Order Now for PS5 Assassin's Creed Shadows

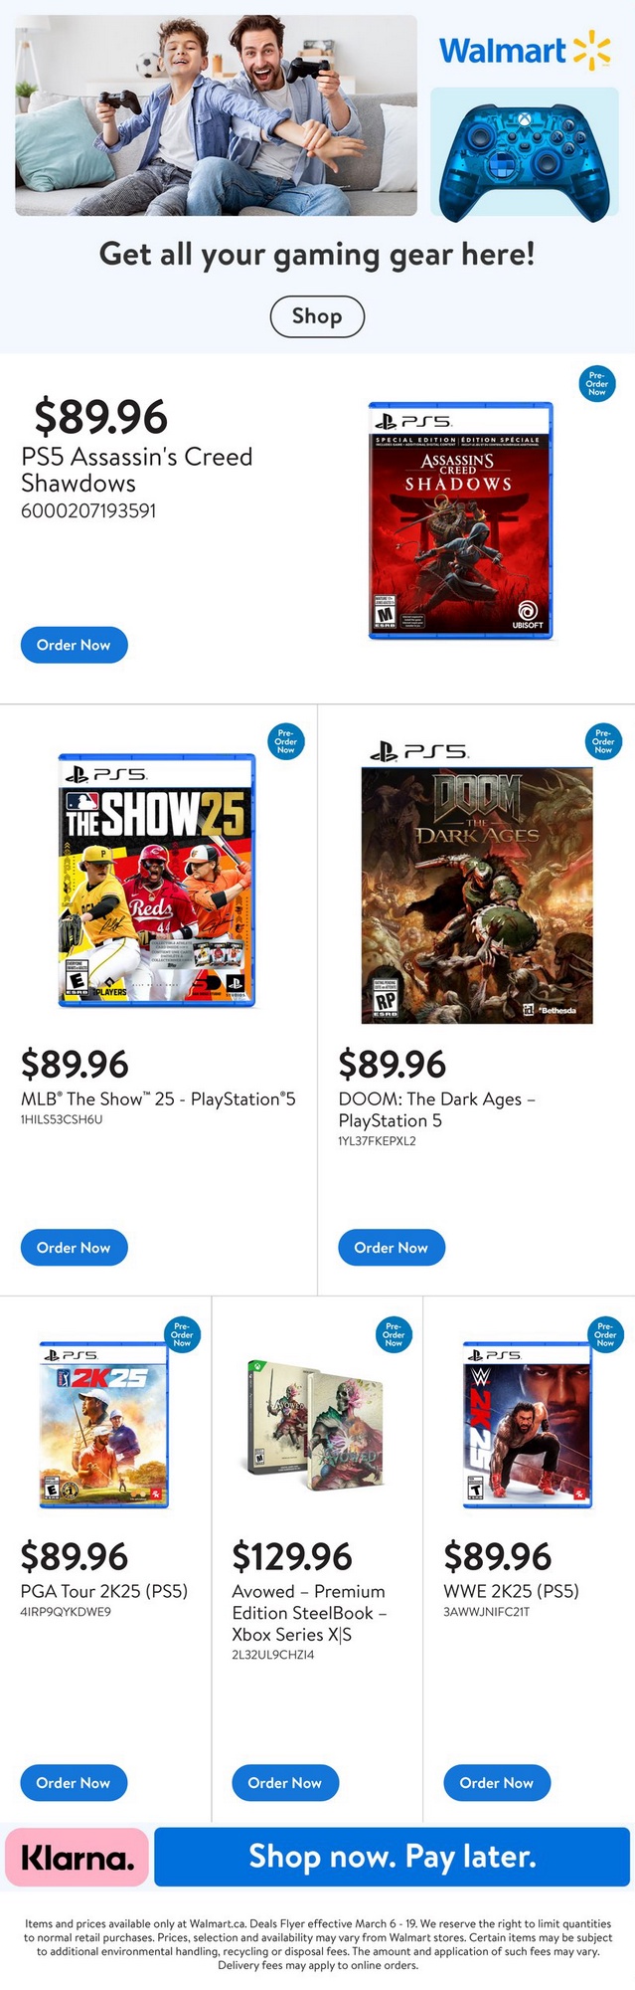[x=74, y=645]
